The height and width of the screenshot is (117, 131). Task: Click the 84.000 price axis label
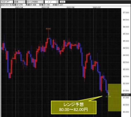[x=126, y=55]
